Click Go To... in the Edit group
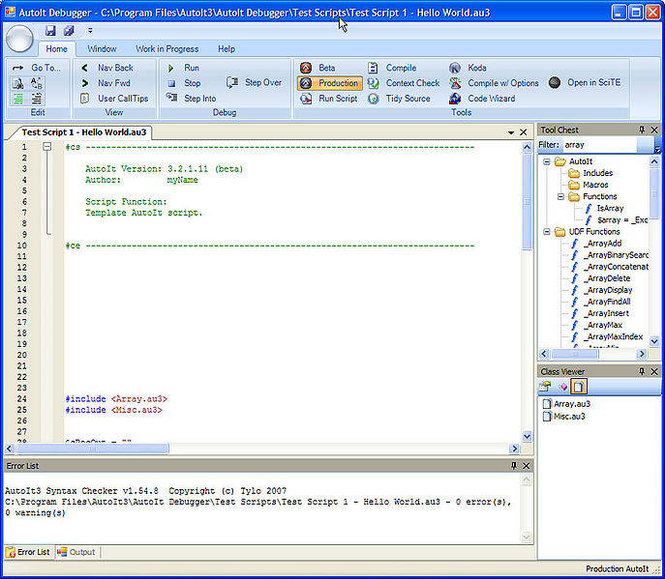Image resolution: width=665 pixels, height=579 pixels. (x=37, y=68)
